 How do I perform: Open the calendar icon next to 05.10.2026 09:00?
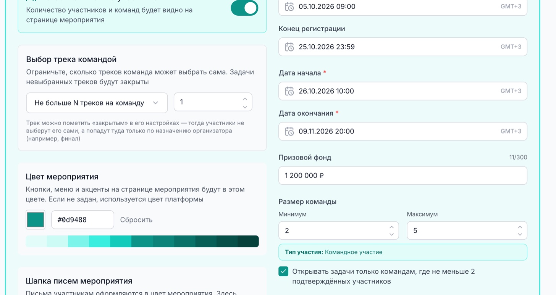[x=289, y=6]
